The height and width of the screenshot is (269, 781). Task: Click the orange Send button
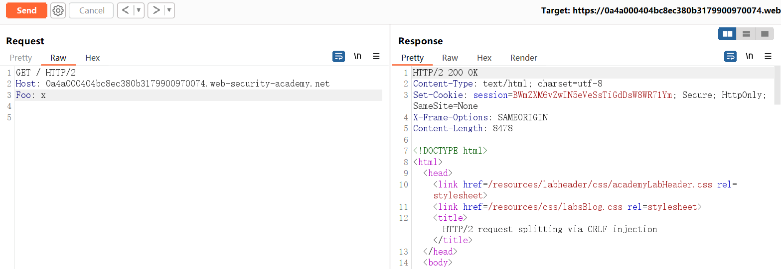point(26,10)
